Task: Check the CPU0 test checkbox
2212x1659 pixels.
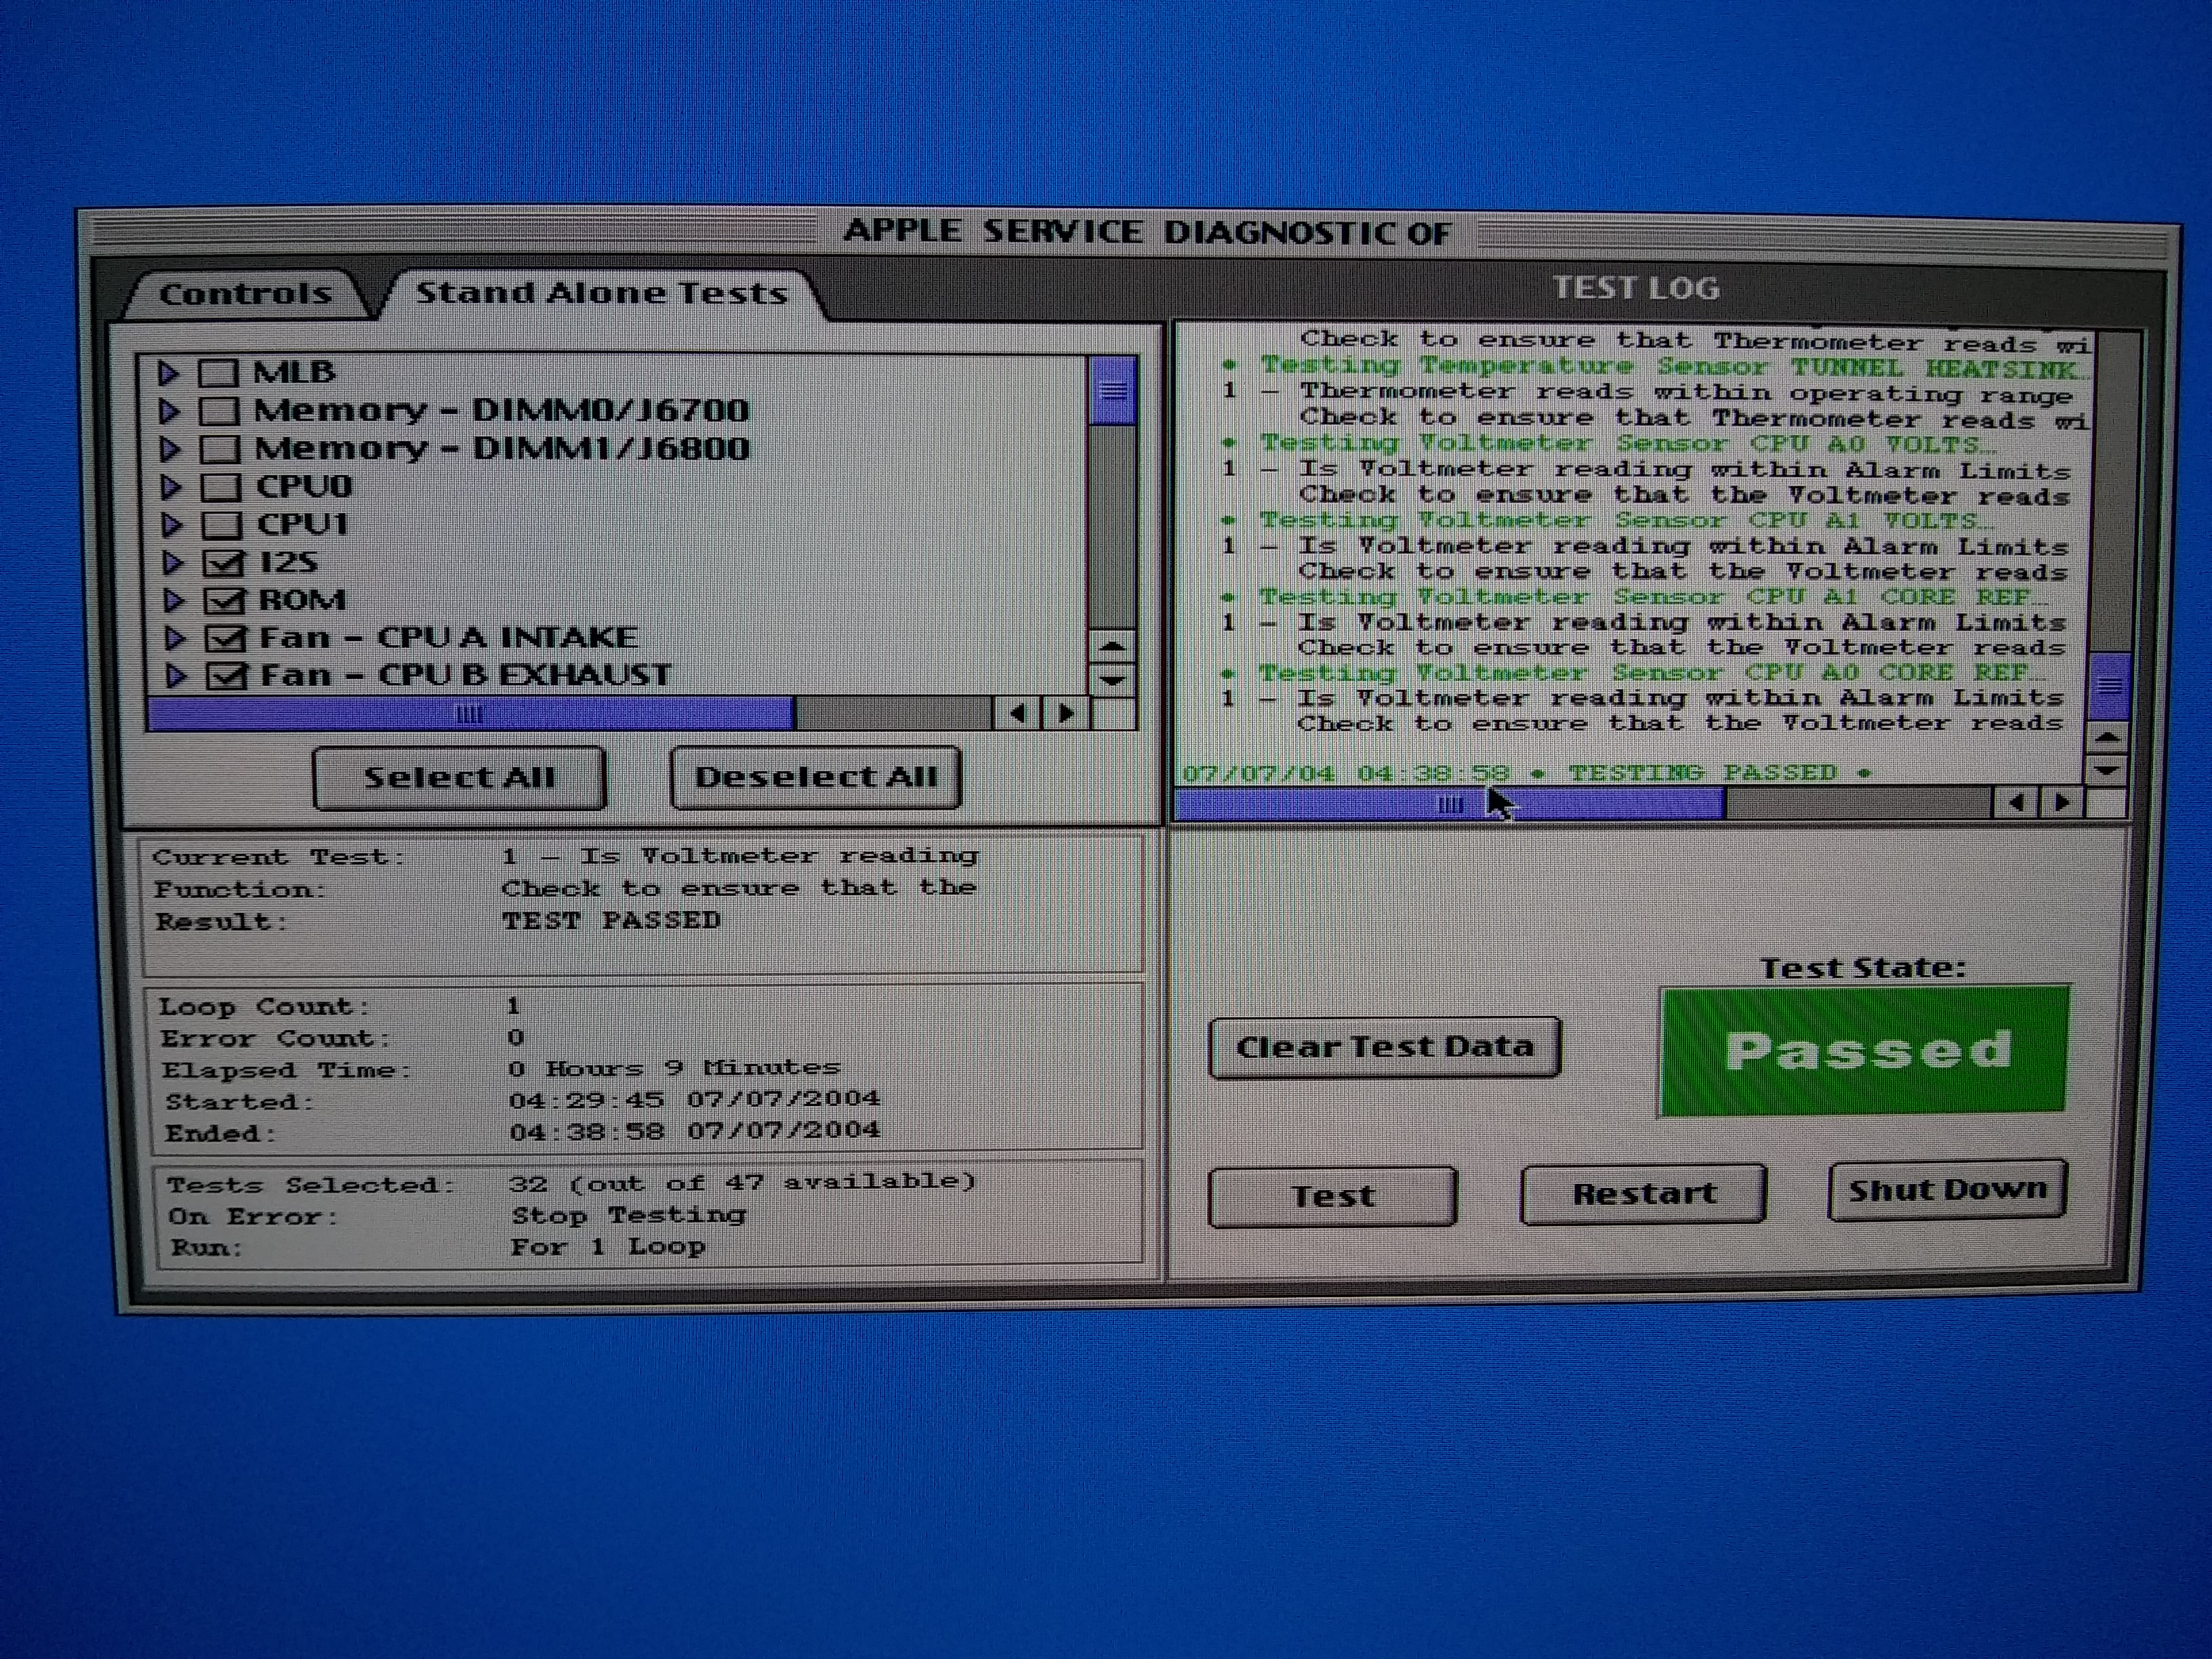Action: point(221,487)
